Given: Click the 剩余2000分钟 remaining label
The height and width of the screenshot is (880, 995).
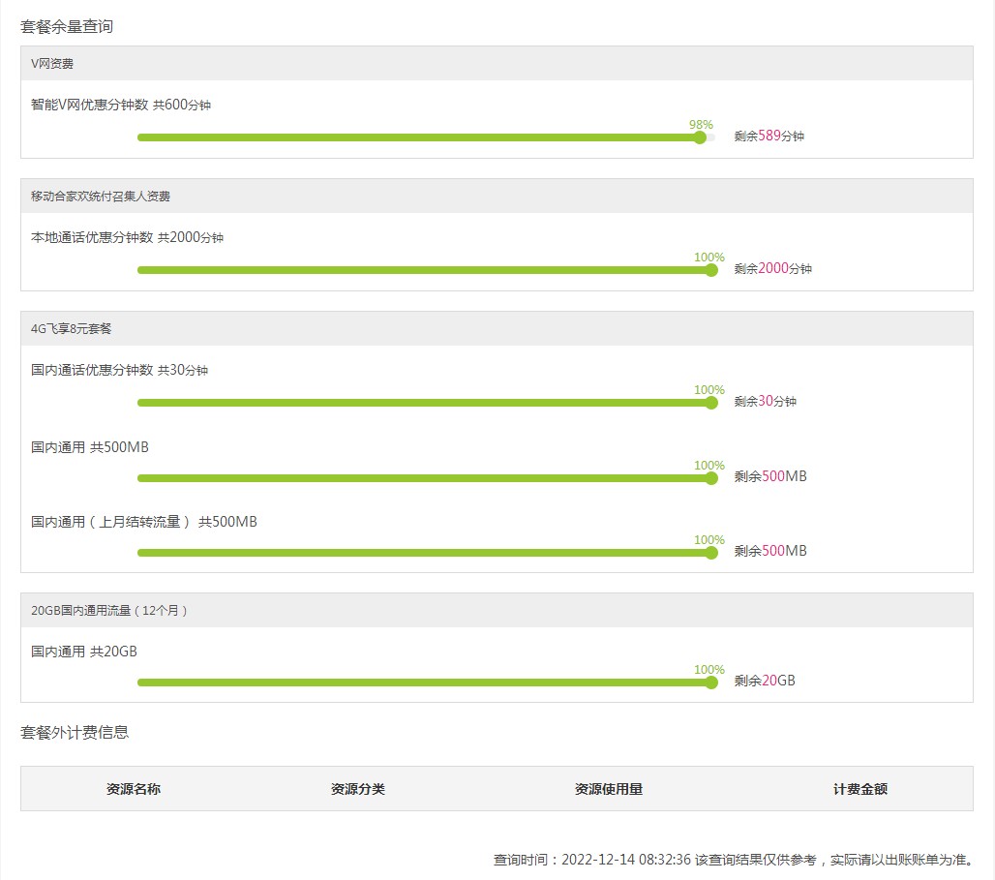Looking at the screenshot, I should [x=773, y=269].
